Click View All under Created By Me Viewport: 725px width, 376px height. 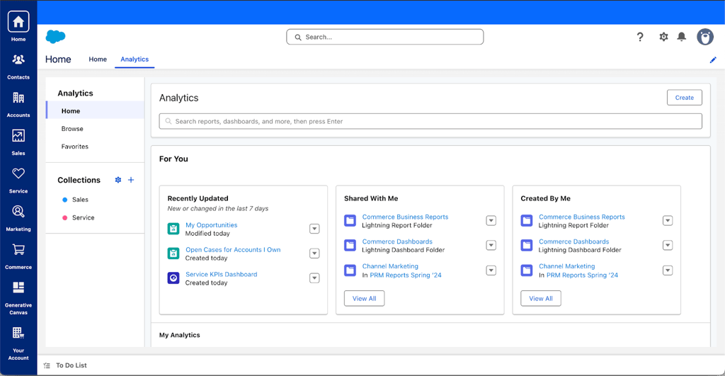point(541,298)
